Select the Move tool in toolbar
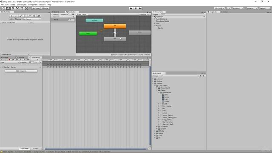The height and width of the screenshot is (153, 272). tap(8, 8)
